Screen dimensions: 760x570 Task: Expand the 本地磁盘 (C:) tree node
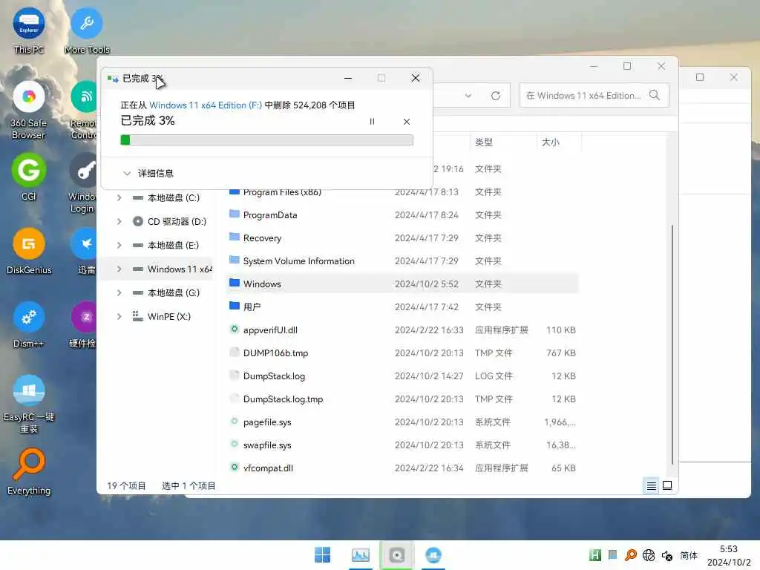119,197
